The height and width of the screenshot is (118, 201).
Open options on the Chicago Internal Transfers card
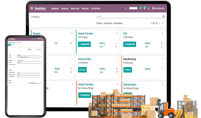[117, 84]
